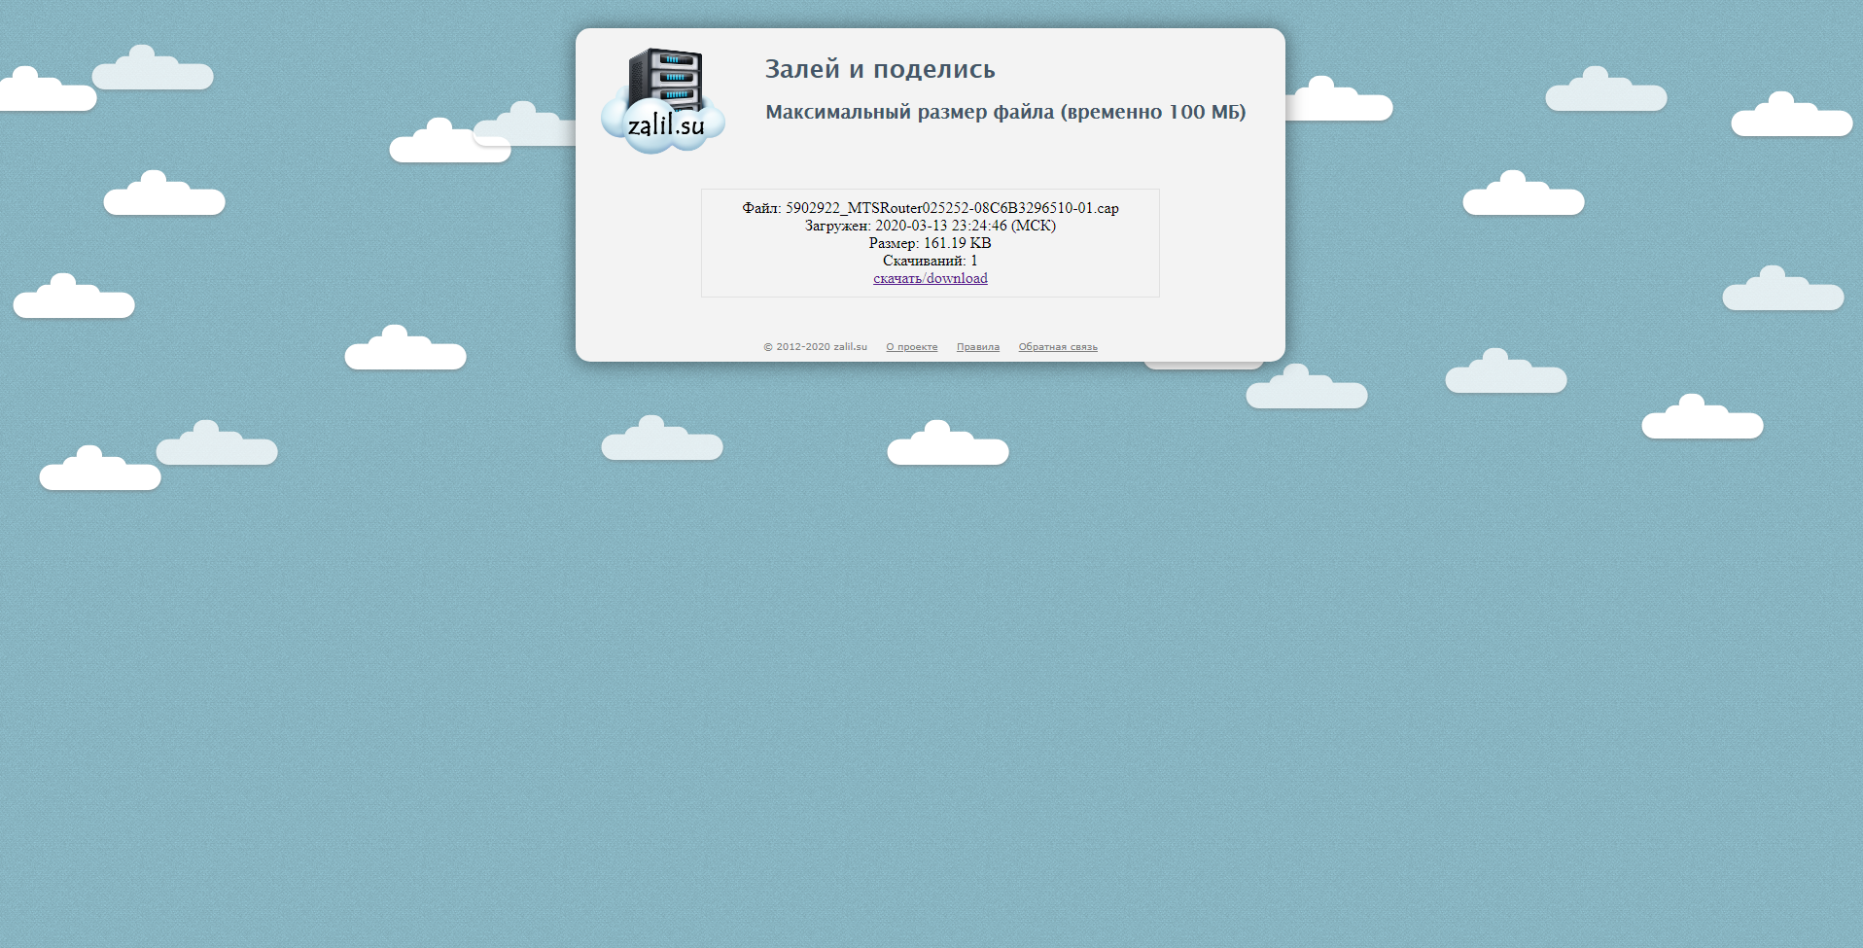The width and height of the screenshot is (1863, 948).
Task: Click the Скачиваний download count line
Action: (x=930, y=261)
